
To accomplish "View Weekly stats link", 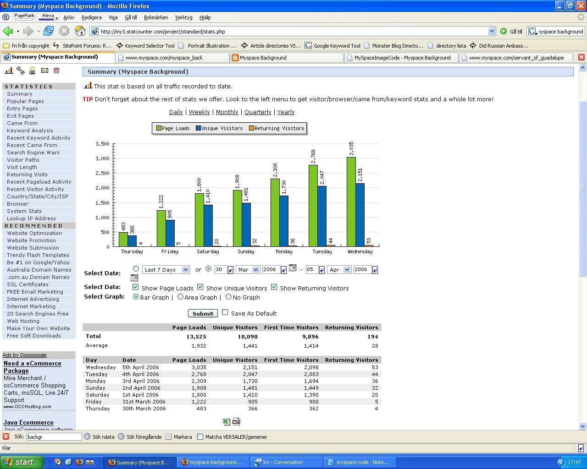I will point(199,112).
